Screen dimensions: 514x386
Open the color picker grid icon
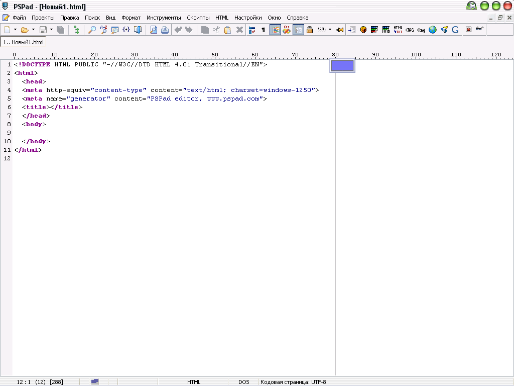(374, 30)
